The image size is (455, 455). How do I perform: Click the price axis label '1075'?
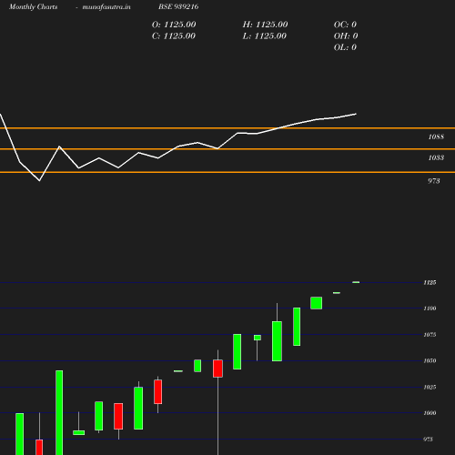[430, 335]
